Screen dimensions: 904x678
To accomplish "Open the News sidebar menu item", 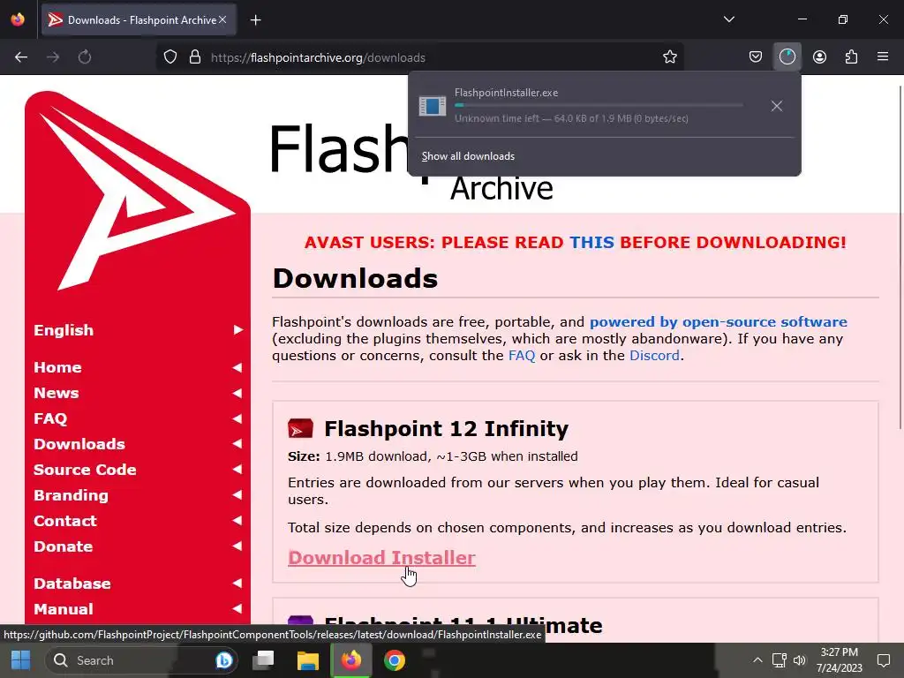I will (138, 393).
